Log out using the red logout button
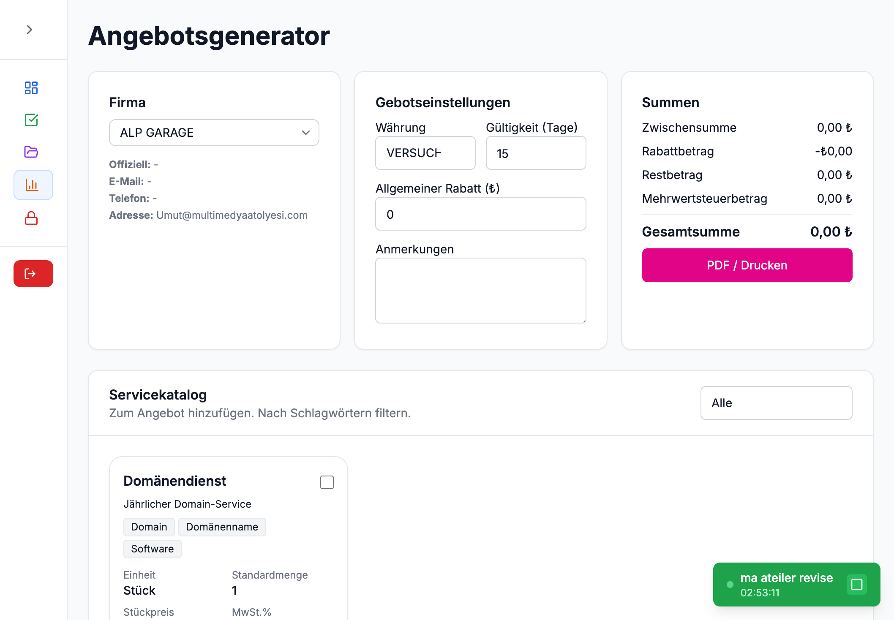894x620 pixels. point(33,274)
